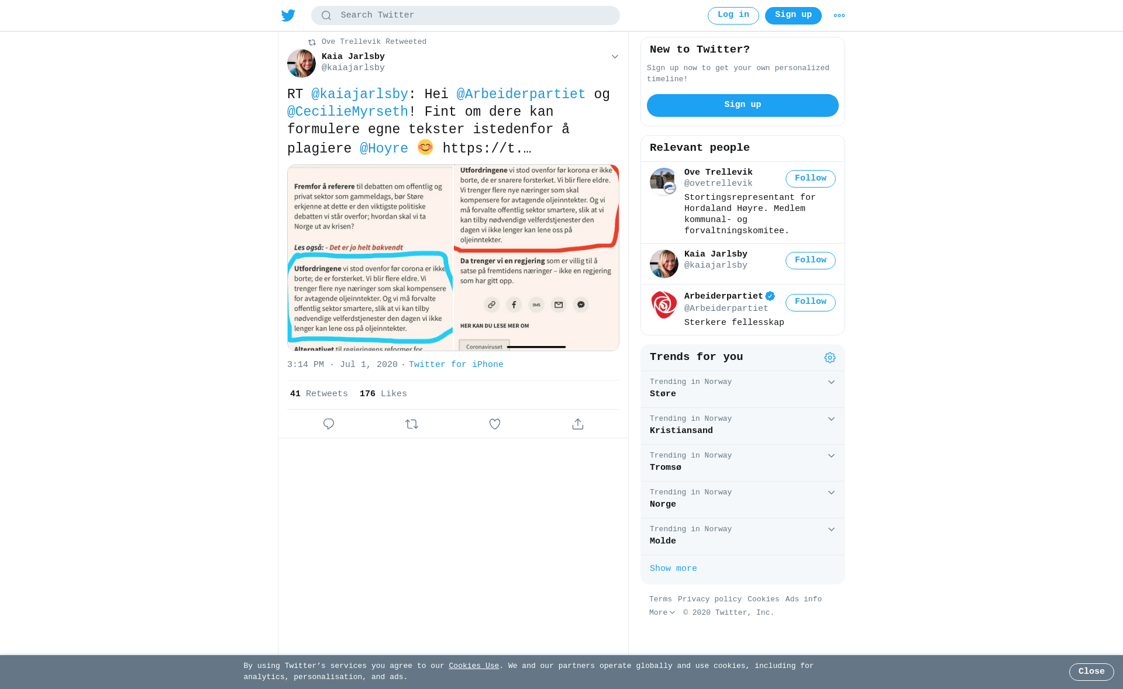The height and width of the screenshot is (689, 1123).
Task: Follow Ove Trellevik
Action: (x=811, y=179)
